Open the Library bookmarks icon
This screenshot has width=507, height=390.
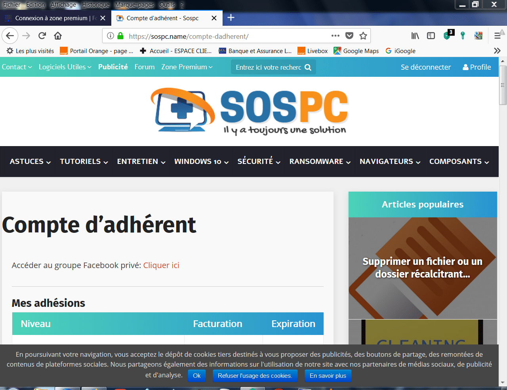click(x=415, y=36)
